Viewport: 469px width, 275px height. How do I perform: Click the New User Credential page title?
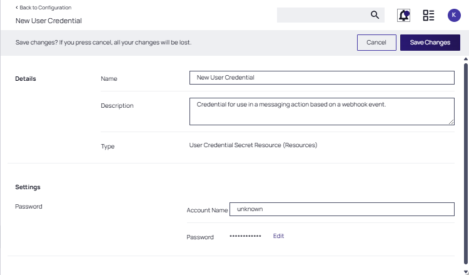pos(49,21)
